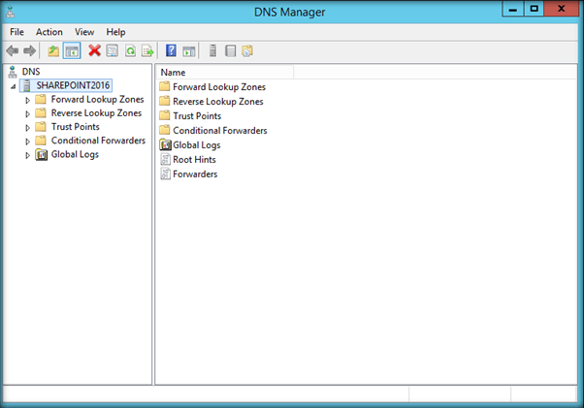Click Global Logs icon in right pane
This screenshot has width=584, height=408.
pyautogui.click(x=165, y=145)
